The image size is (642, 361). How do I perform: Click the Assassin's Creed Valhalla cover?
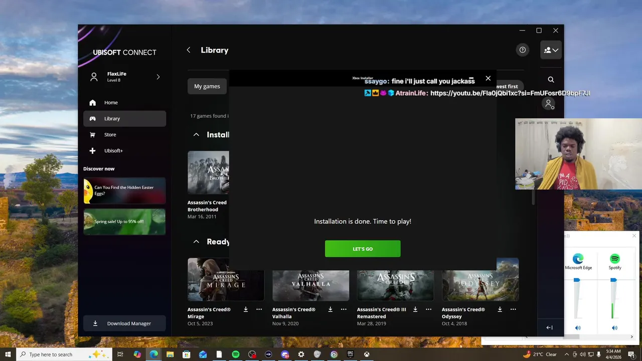click(310, 285)
